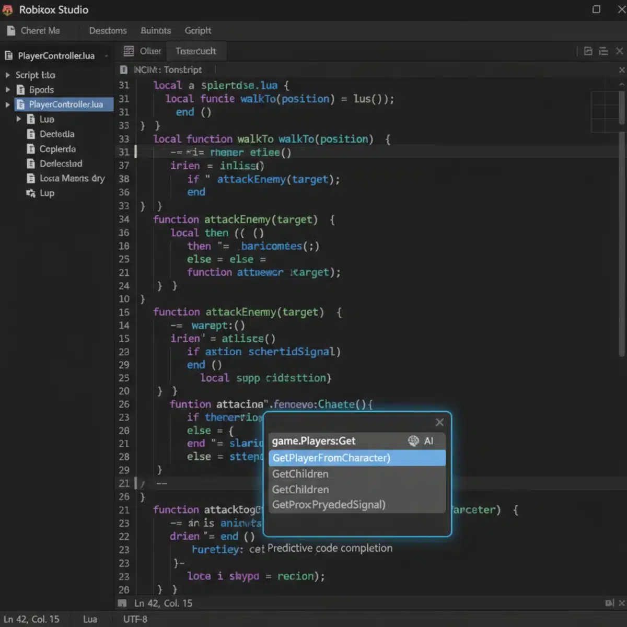Click the document icon next to Cheret Ma
Screen dimensions: 627x627
[11, 30]
